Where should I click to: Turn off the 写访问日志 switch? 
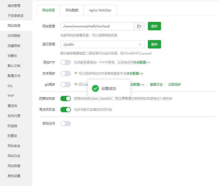point(66,110)
